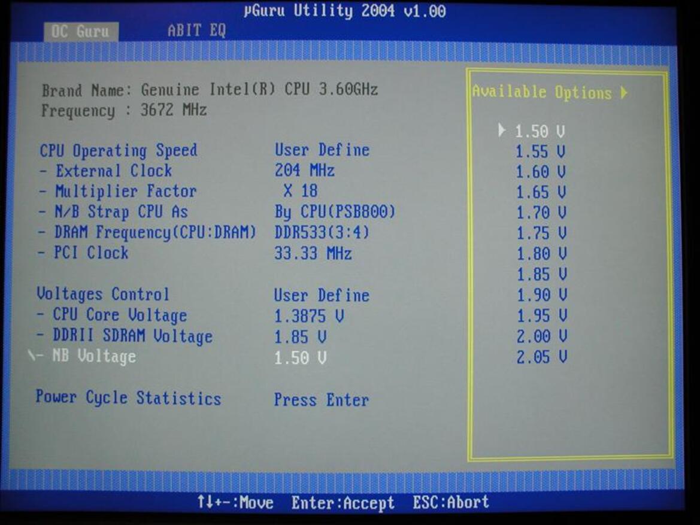The width and height of the screenshot is (700, 525).
Task: Set the option to 1.75 V
Action: click(541, 233)
